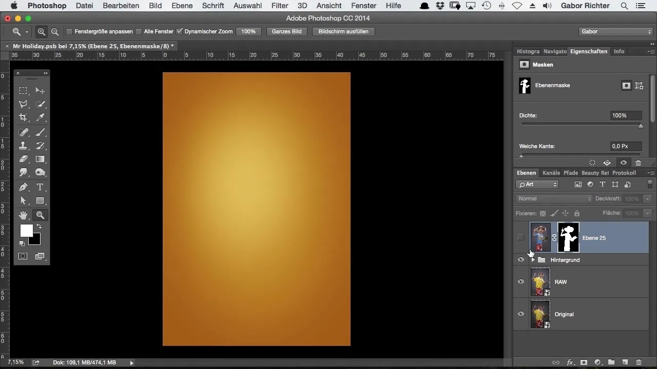Switch to the Kanäle tab

pos(551,173)
